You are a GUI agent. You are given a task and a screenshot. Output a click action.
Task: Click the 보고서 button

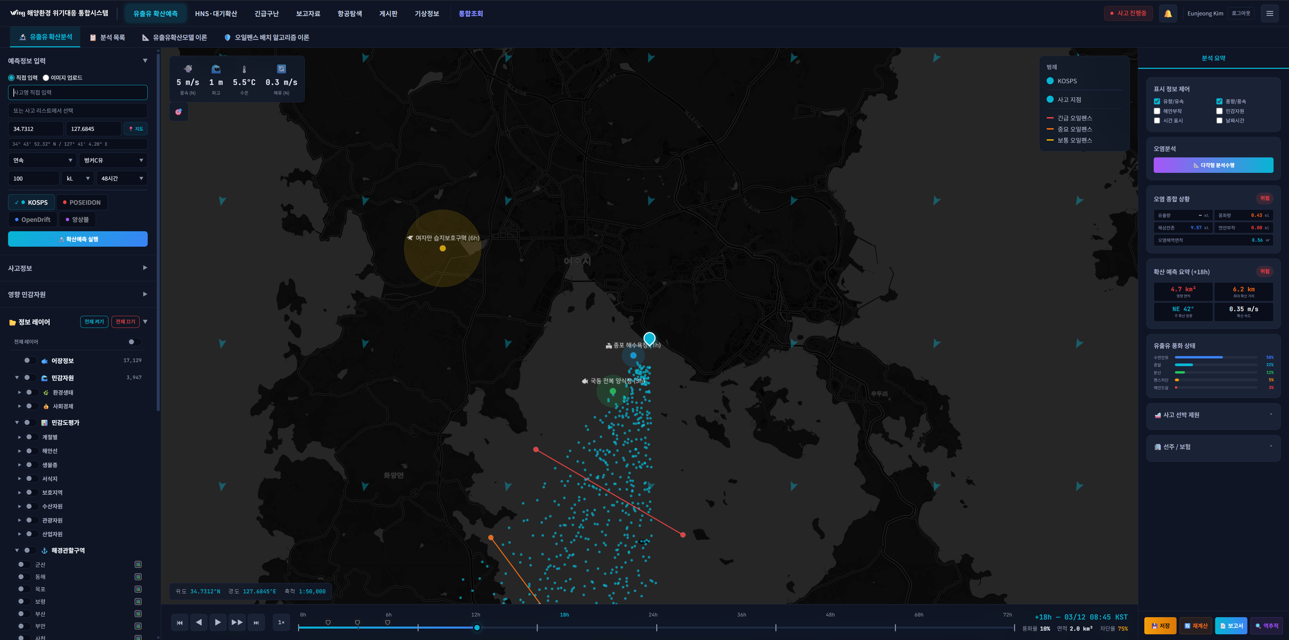(1231, 626)
